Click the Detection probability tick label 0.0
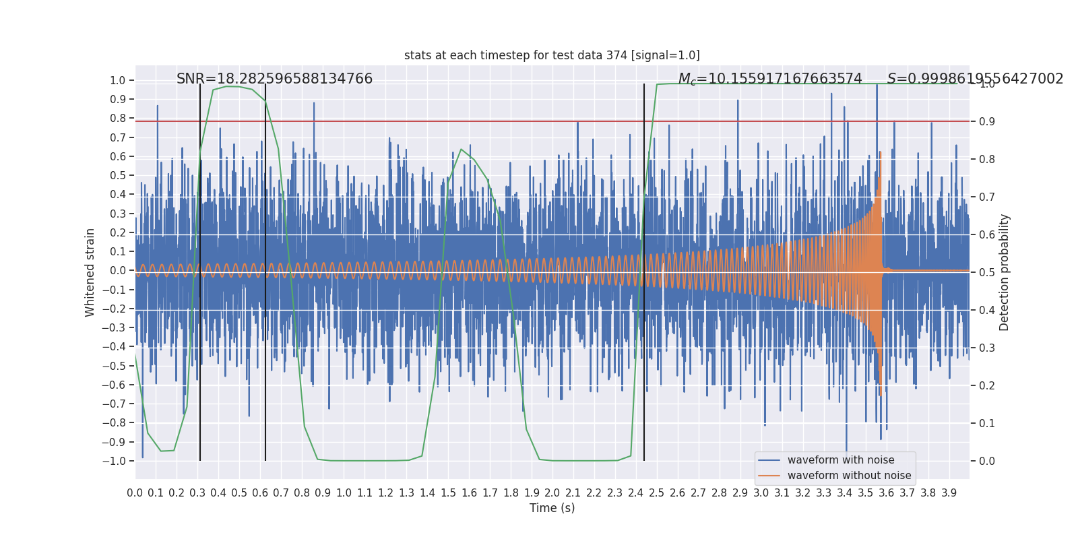The image size is (1078, 539). point(987,462)
